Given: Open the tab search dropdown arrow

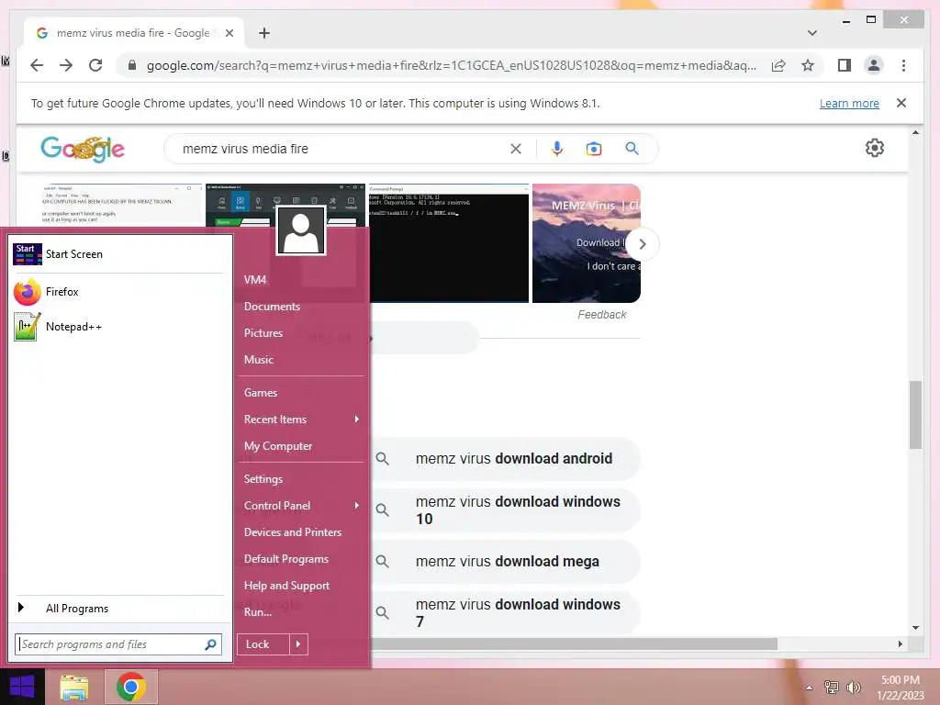Looking at the screenshot, I should [811, 33].
